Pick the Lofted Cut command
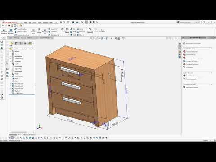This screenshot has width=216, height=162. click(x=53, y=32)
